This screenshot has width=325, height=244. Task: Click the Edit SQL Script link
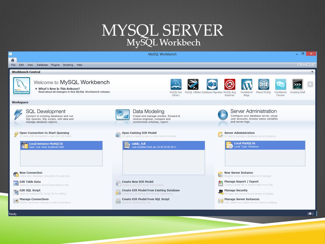tap(30, 190)
